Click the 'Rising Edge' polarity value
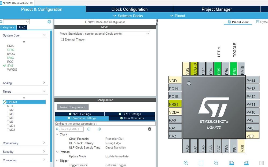 point(113,143)
